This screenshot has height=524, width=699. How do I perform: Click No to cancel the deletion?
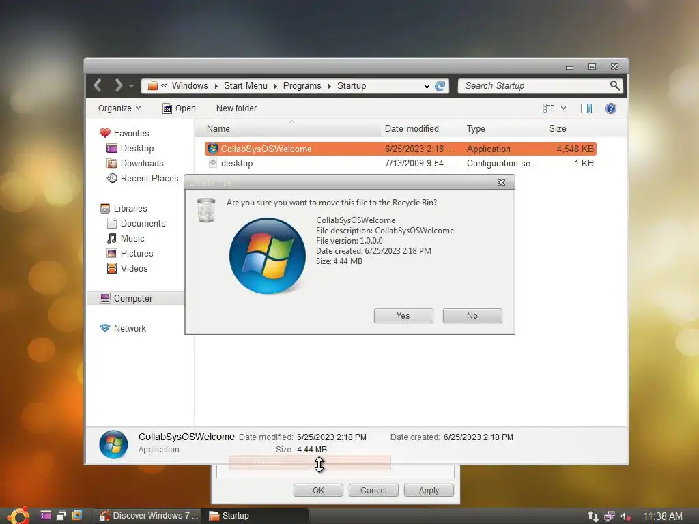tap(472, 315)
